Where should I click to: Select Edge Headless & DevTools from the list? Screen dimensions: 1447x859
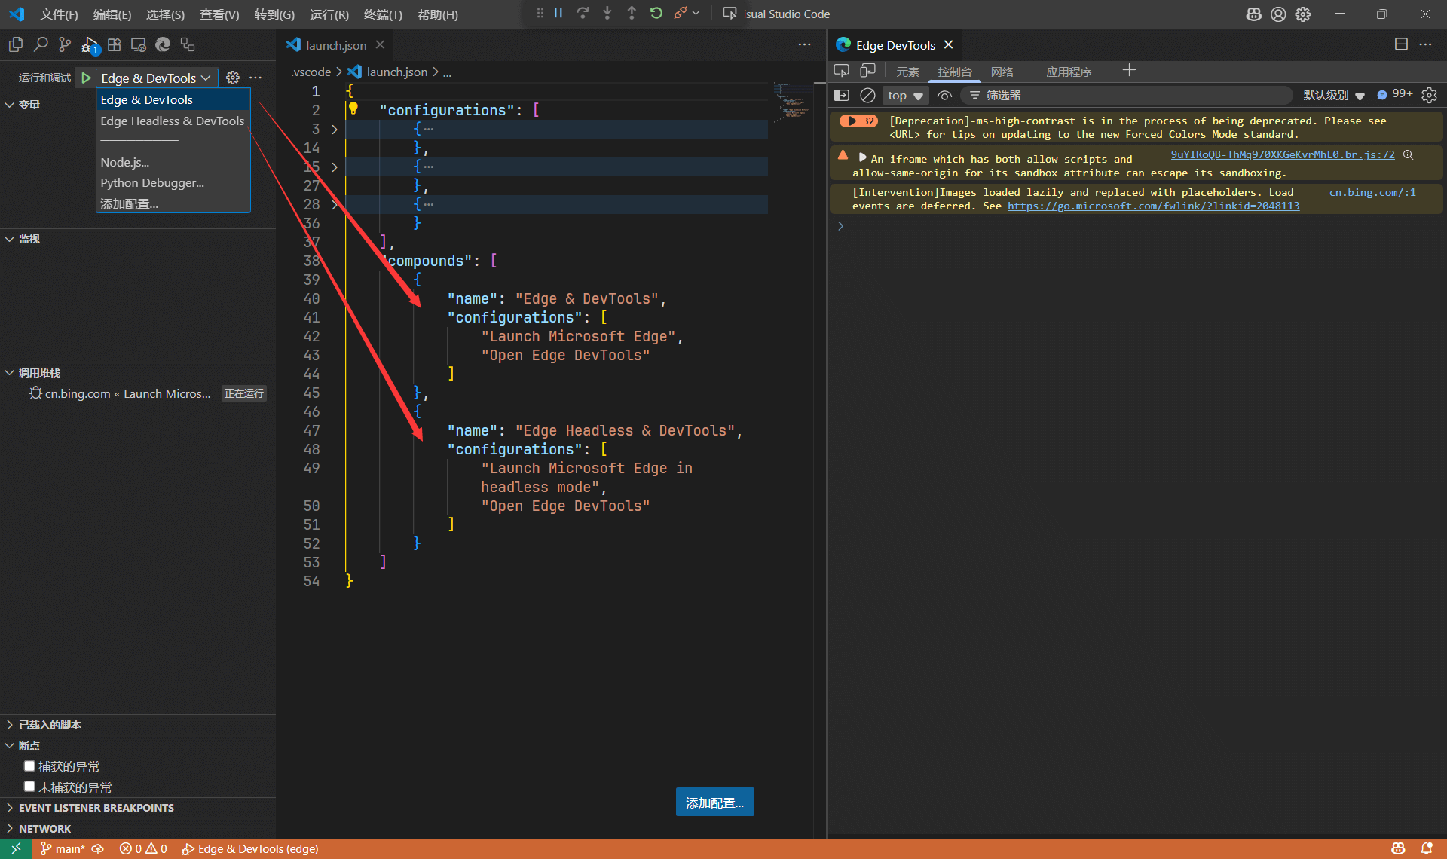click(173, 121)
